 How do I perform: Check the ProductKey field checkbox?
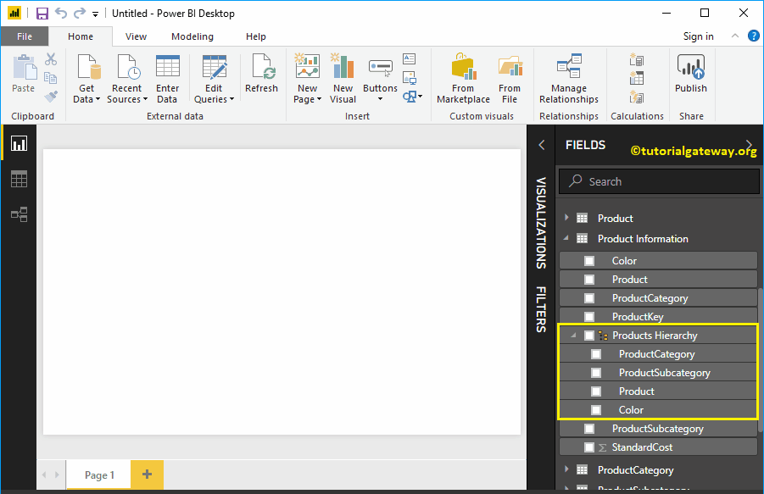(x=589, y=317)
